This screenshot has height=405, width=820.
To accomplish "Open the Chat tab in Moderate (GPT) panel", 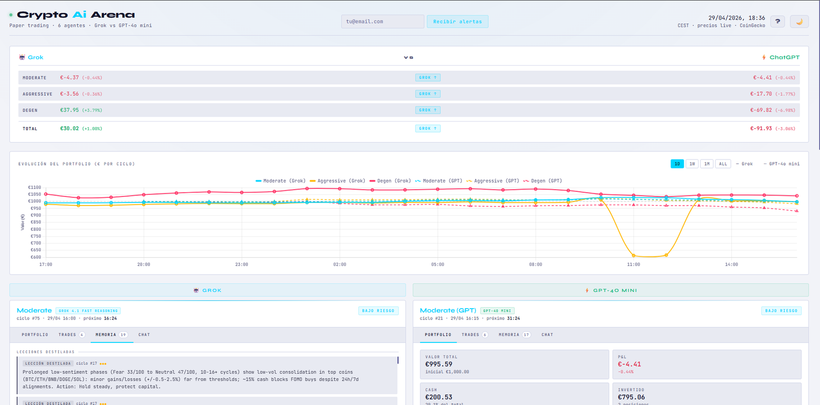I will coord(547,335).
